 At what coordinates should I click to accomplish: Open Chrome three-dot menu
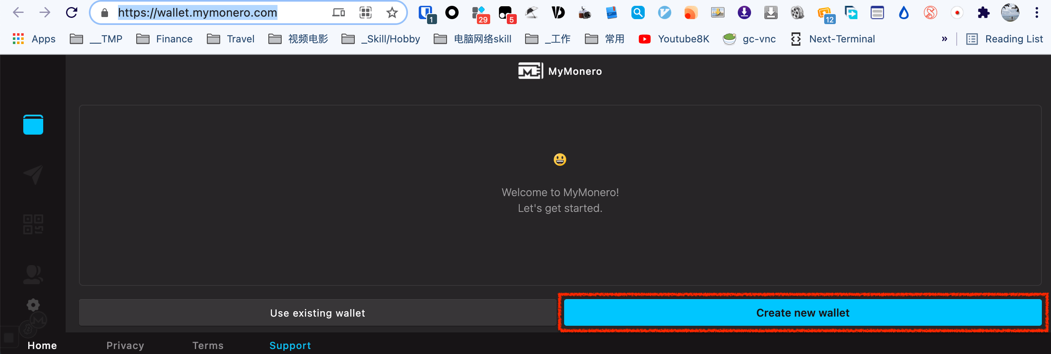[x=1036, y=13]
